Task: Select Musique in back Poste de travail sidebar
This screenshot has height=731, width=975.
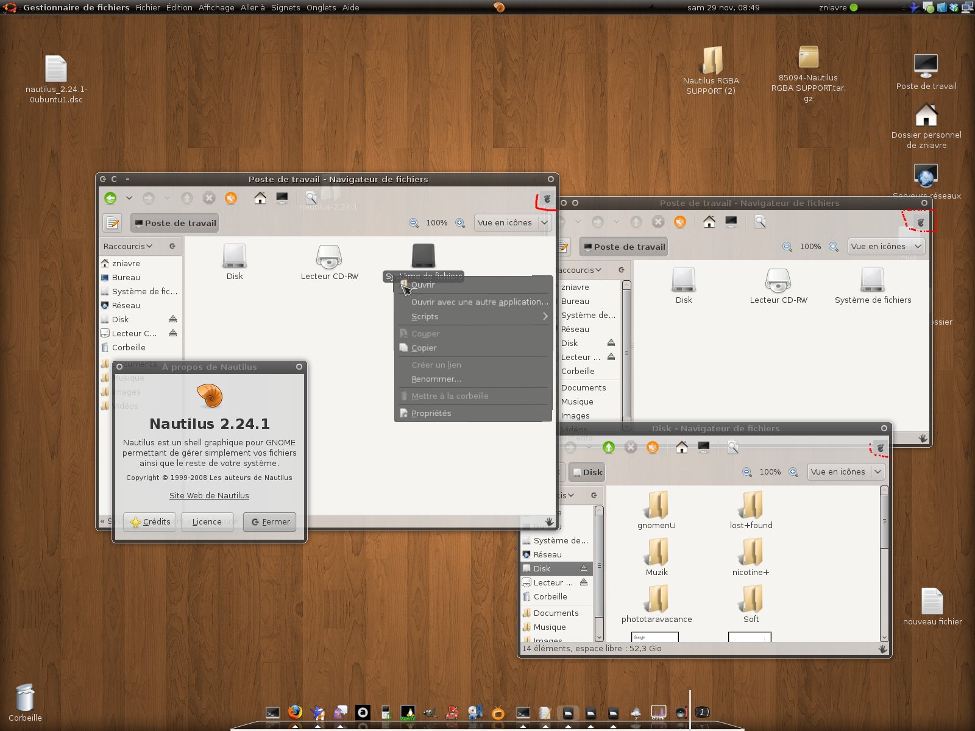Action: tap(590, 401)
